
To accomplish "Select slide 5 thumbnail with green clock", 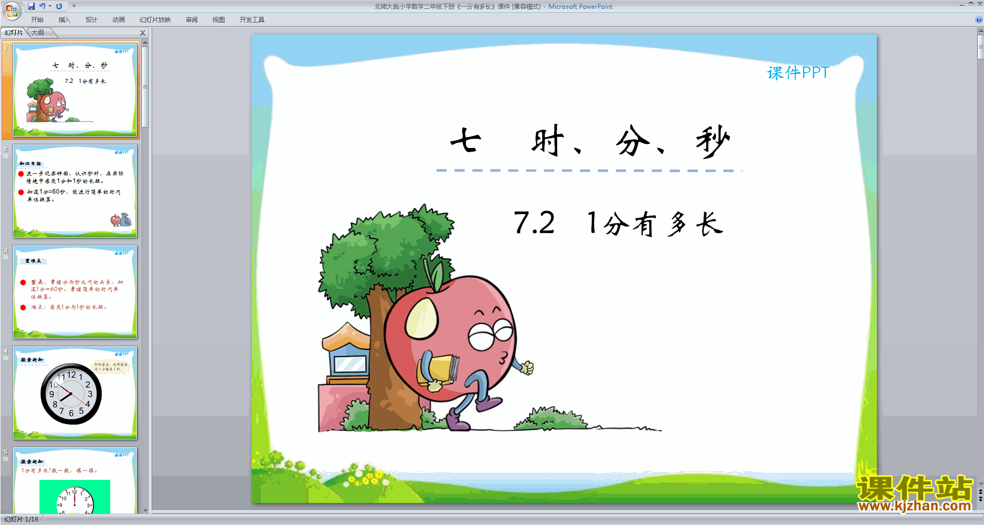I will (x=75, y=480).
